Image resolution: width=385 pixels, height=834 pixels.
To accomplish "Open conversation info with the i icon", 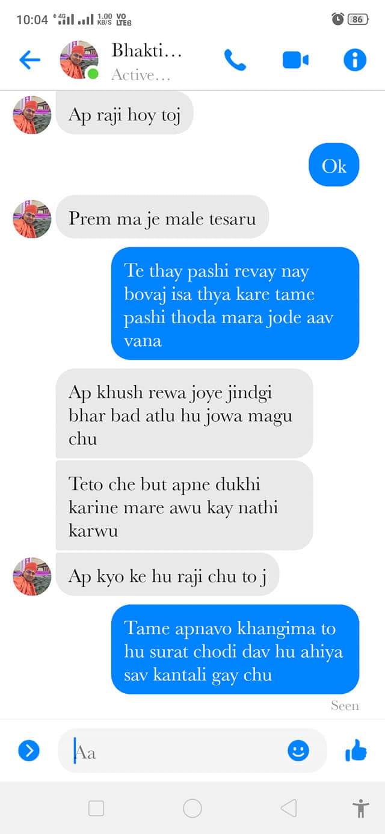I will pyautogui.click(x=355, y=60).
